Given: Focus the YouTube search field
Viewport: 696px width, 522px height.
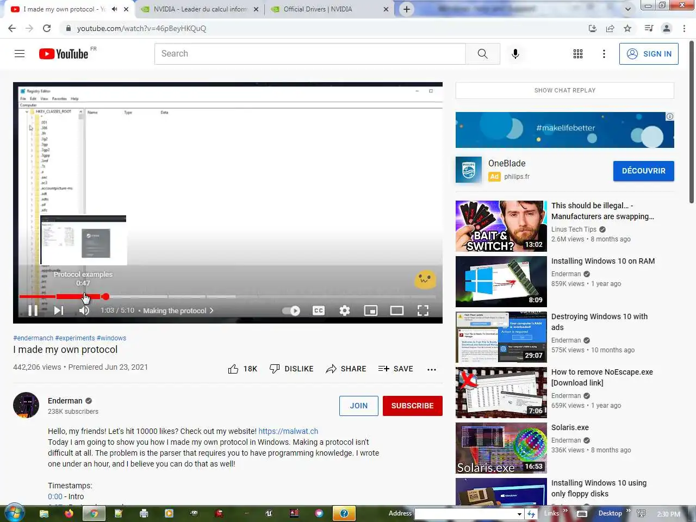Looking at the screenshot, I should [310, 54].
